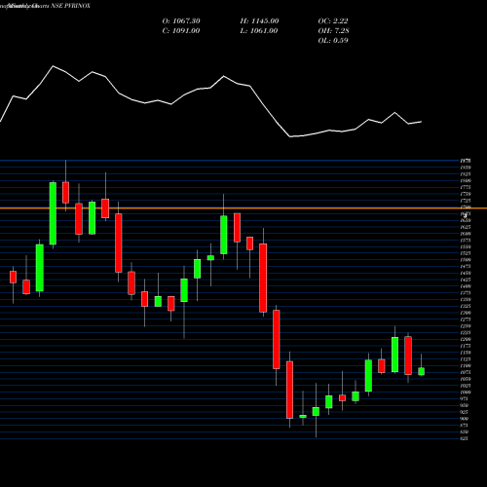Click the OH: 7.28 percentage readout
Screen dimensions: 487x487
point(333,30)
